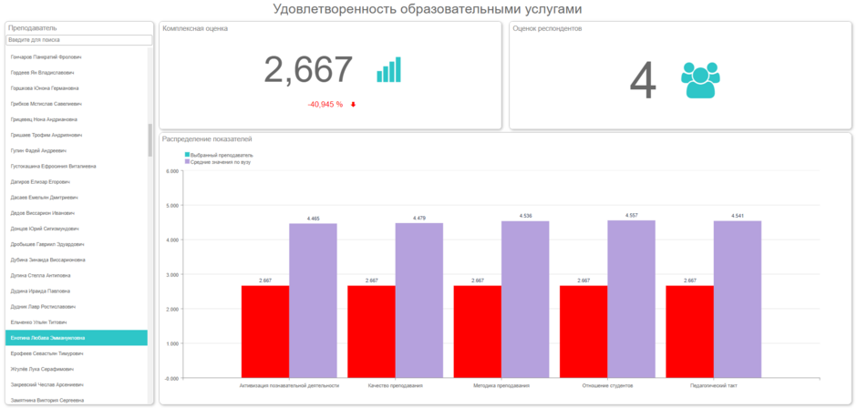Click the teal bar chart icon

coord(388,71)
